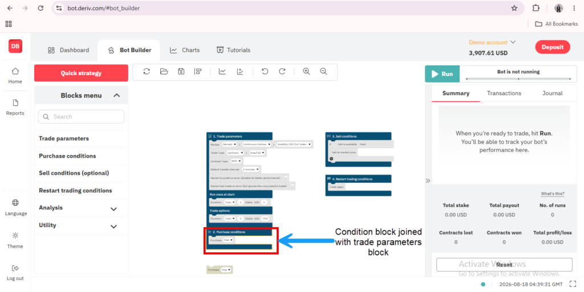Open Purchase Rise dropdown in Purchase conditions block
Viewport: 584px width, 292px height.
[x=228, y=240]
